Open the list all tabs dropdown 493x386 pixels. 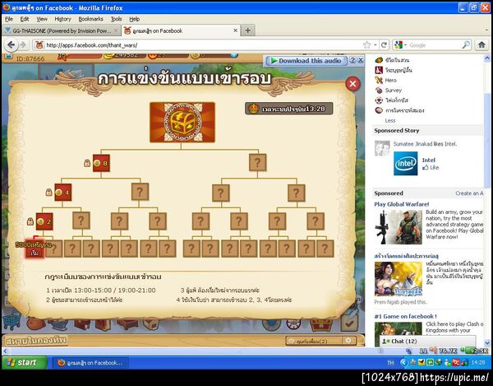pyautogui.click(x=487, y=30)
